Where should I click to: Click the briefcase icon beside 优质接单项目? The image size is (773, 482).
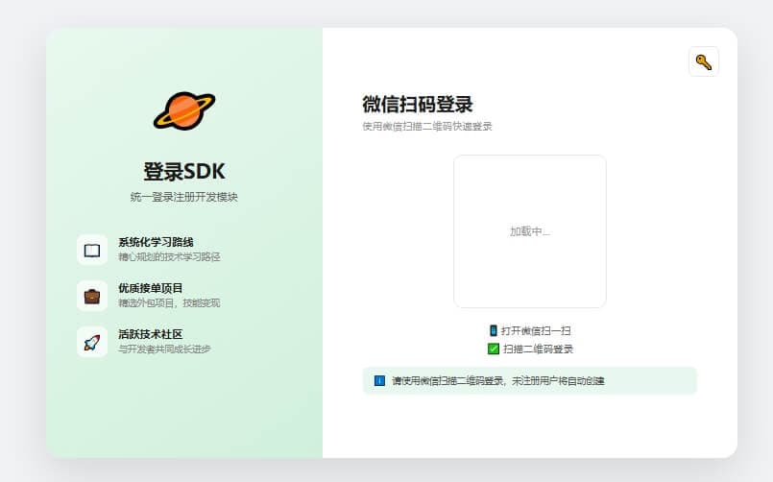point(92,296)
